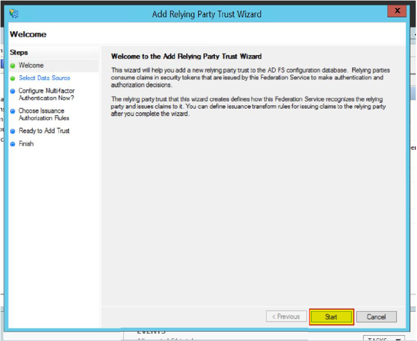This screenshot has width=417, height=341.
Task: Click the wizard icon in the title bar
Action: [x=14, y=13]
